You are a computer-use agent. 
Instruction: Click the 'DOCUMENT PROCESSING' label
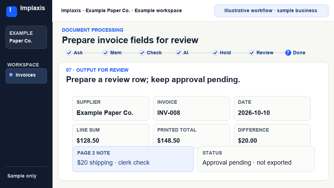click(x=93, y=30)
